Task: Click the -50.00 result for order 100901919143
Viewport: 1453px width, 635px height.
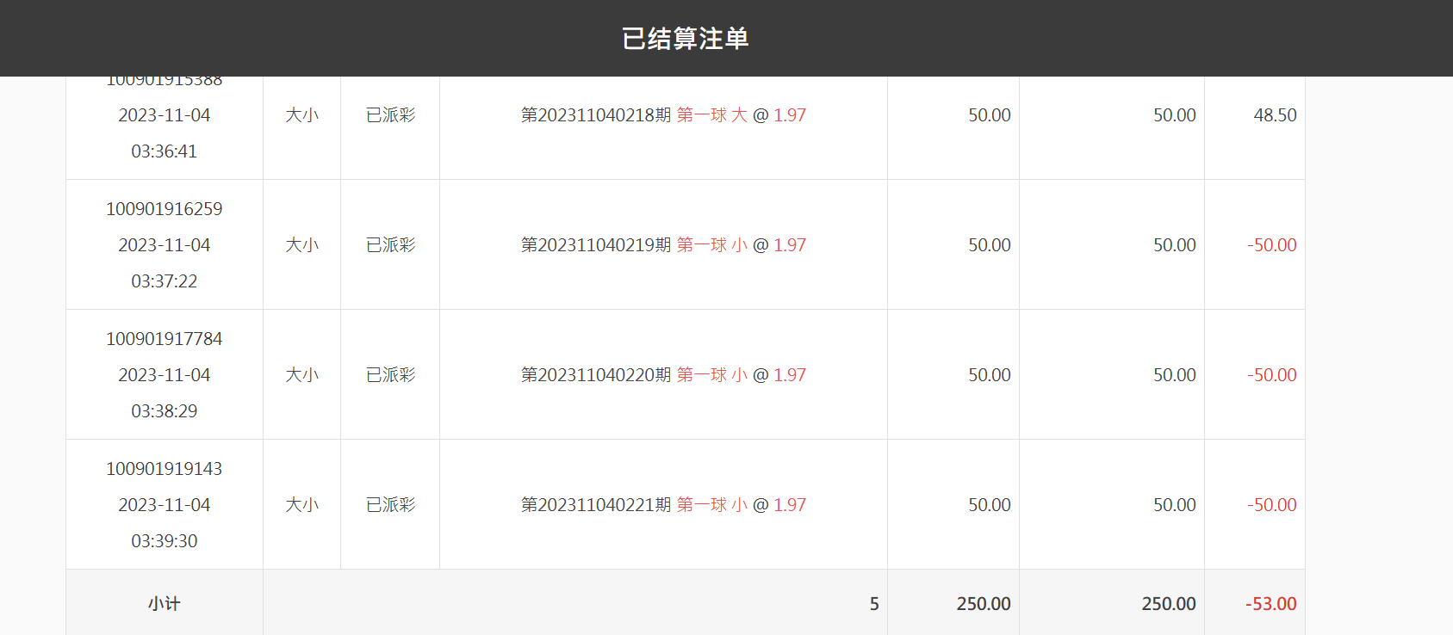Action: pos(1271,505)
